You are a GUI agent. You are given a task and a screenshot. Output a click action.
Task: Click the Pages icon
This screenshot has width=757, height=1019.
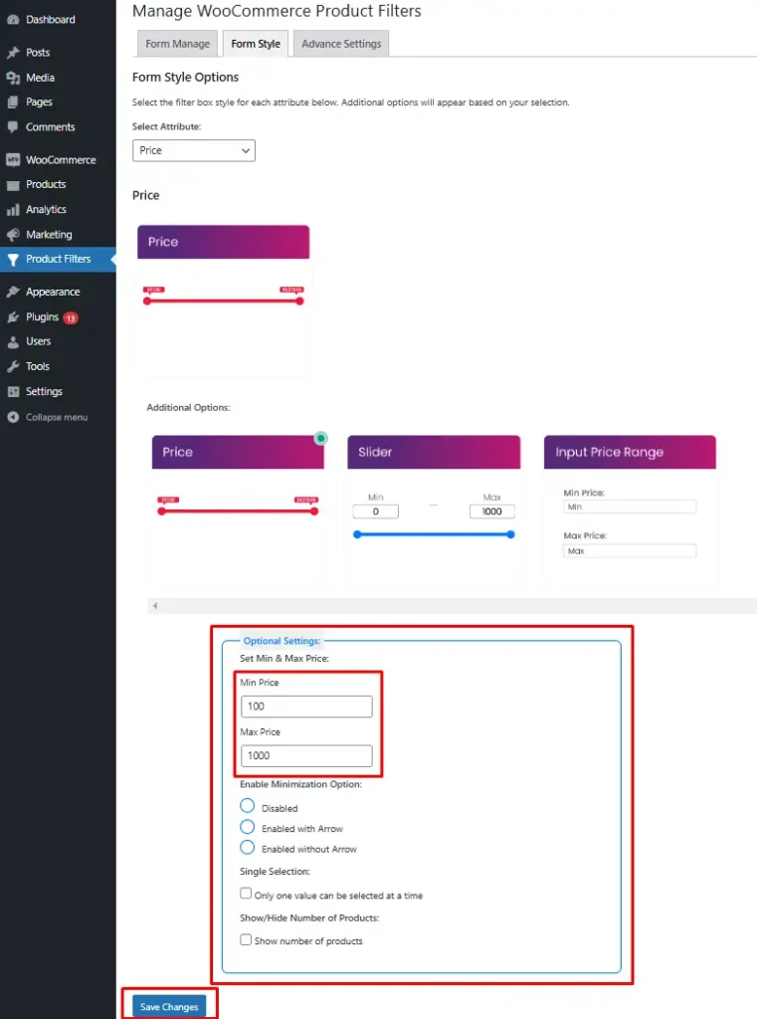point(13,102)
